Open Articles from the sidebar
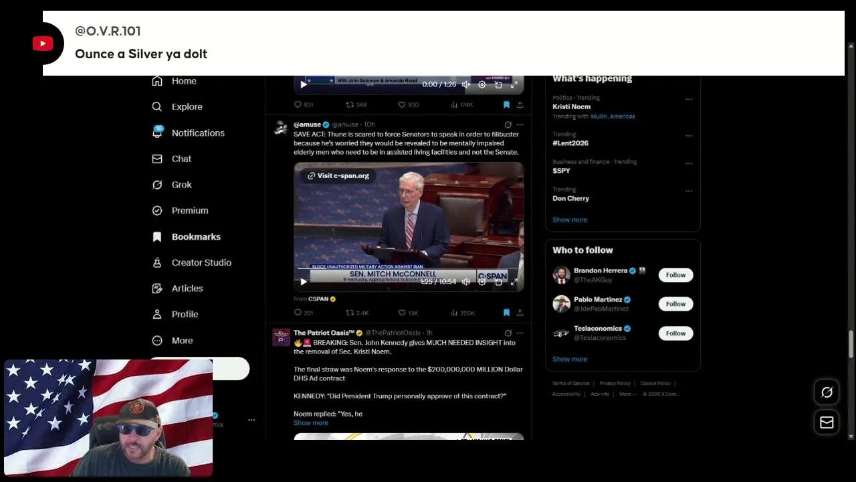Viewport: 856px width, 482px height. (177, 289)
